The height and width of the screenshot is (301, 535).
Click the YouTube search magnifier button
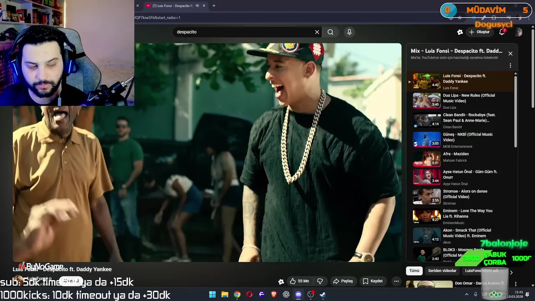pos(331,32)
